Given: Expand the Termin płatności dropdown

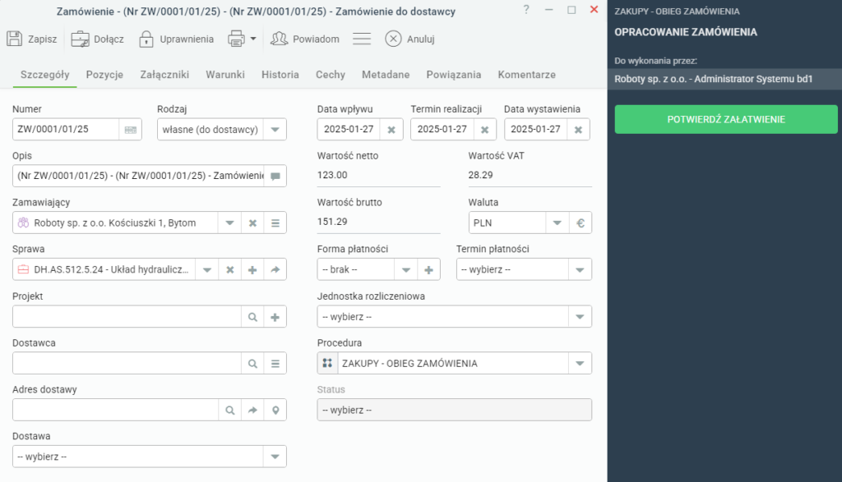Looking at the screenshot, I should pyautogui.click(x=580, y=269).
